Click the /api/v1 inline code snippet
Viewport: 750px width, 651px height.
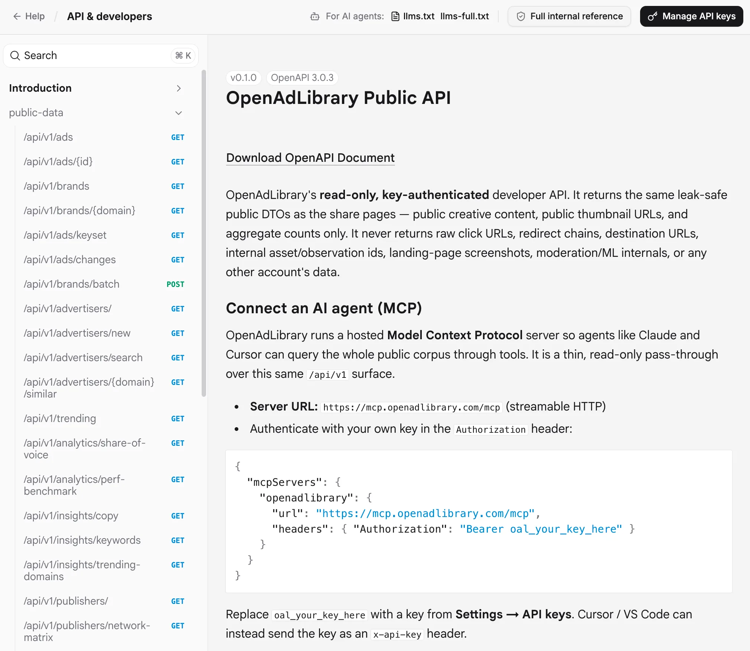(x=327, y=374)
